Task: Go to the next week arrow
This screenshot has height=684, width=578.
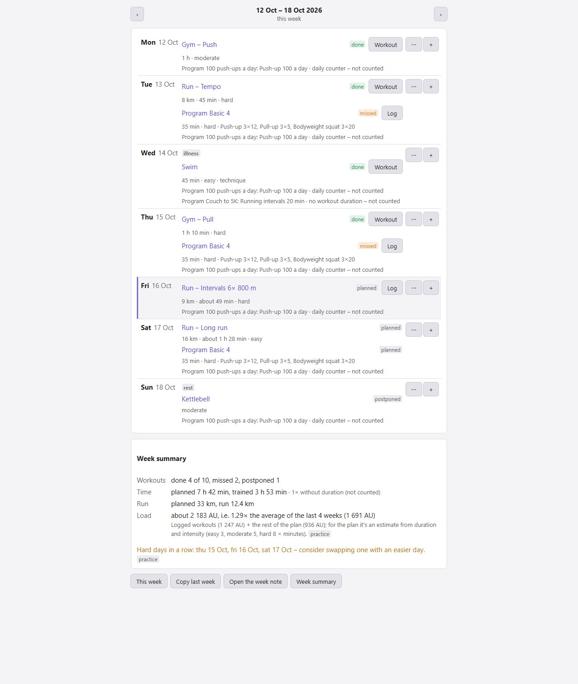Action: pos(441,14)
